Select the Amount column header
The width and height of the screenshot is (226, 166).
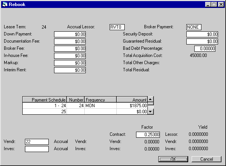(x=132, y=100)
